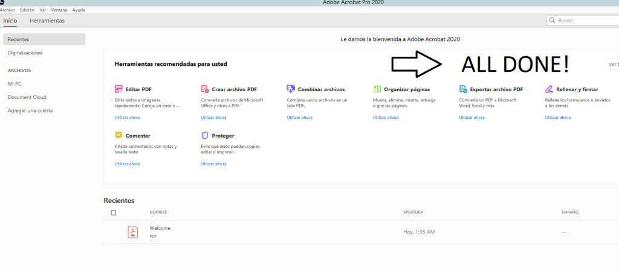Click Utilizar ahora under Combinar archivos
This screenshot has width=619, height=271.
(300, 117)
